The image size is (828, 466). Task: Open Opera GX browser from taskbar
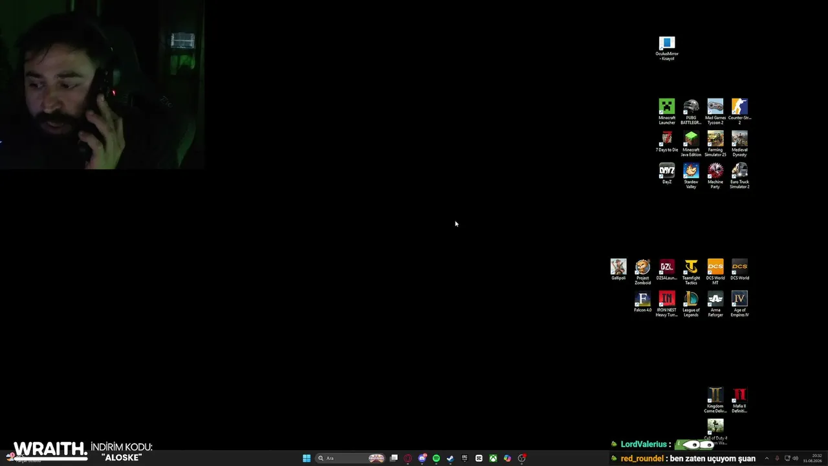coord(408,458)
